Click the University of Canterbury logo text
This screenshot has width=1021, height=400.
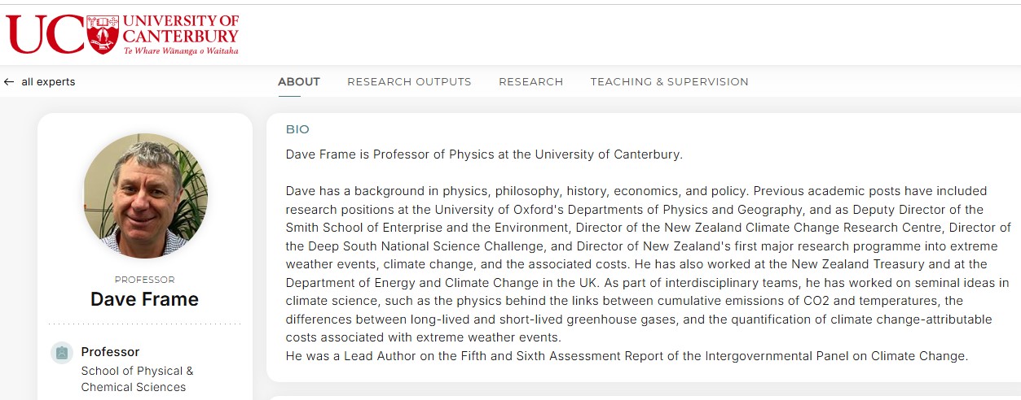coord(181,28)
